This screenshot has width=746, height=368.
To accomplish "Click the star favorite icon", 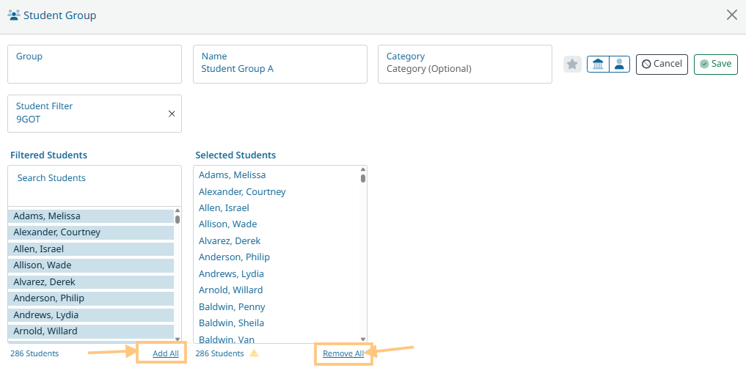I will 572,65.
